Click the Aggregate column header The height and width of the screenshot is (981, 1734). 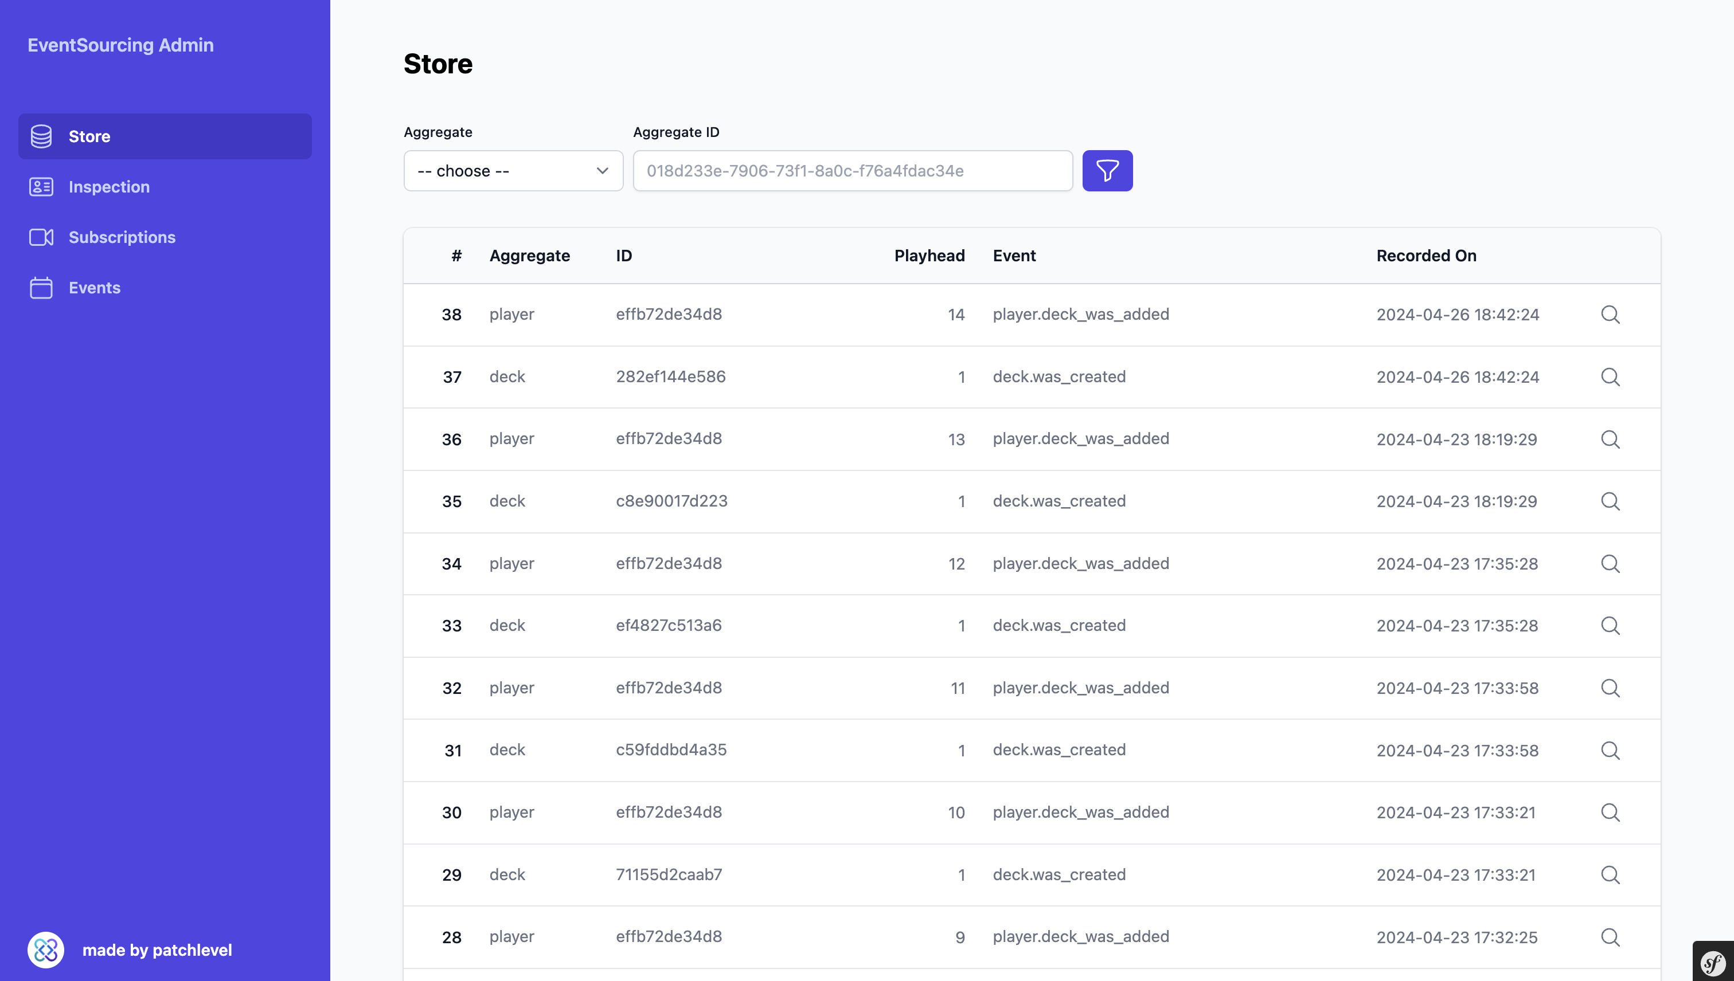point(529,256)
